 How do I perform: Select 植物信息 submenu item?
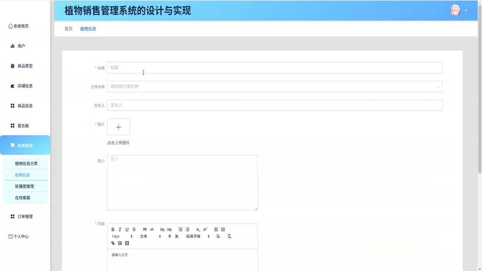[26, 175]
